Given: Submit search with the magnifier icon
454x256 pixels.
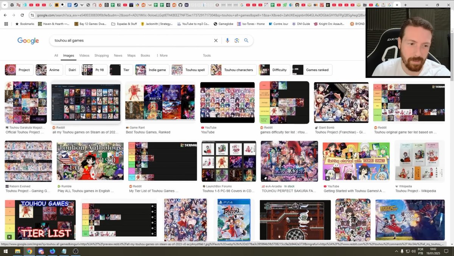Looking at the screenshot, I should tap(246, 41).
